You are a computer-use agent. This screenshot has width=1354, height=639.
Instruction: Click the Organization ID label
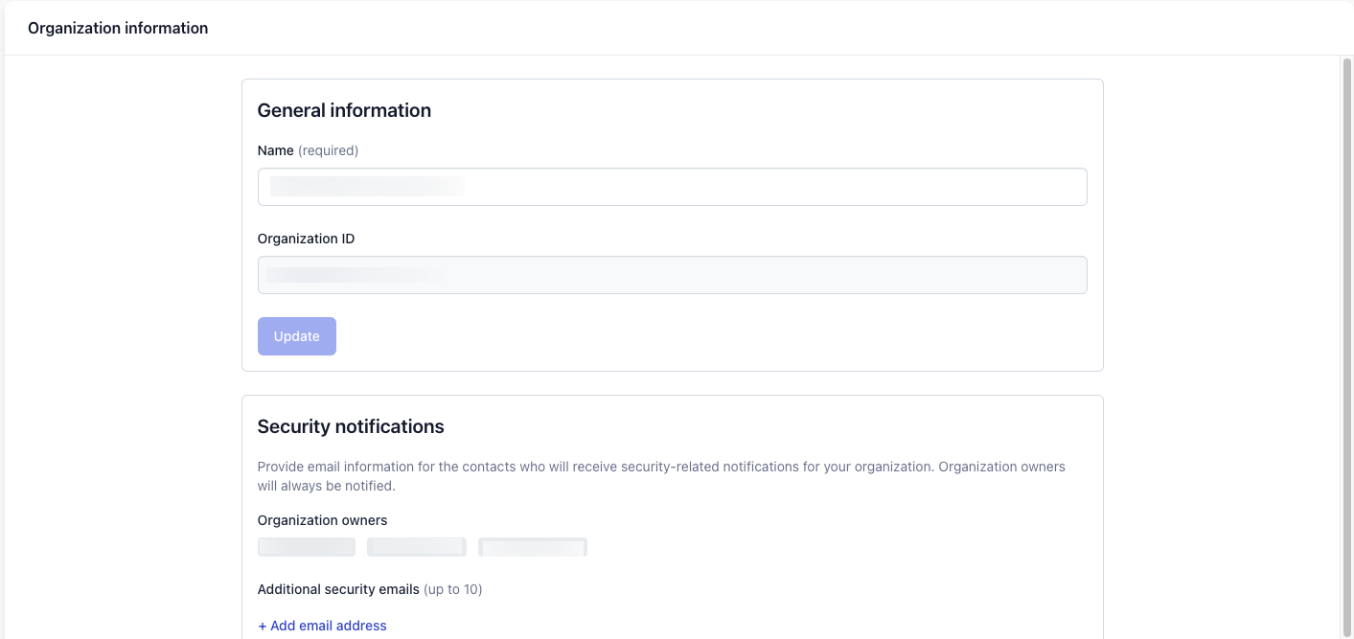[306, 239]
